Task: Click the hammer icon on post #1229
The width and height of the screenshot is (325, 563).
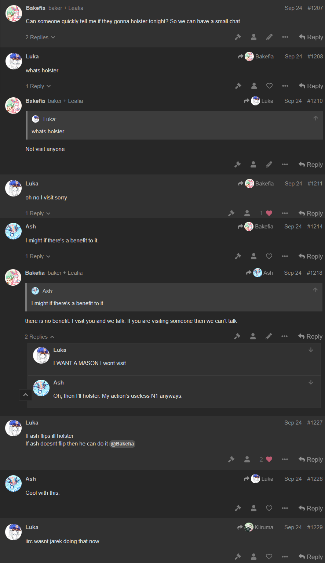Action: coord(238,557)
